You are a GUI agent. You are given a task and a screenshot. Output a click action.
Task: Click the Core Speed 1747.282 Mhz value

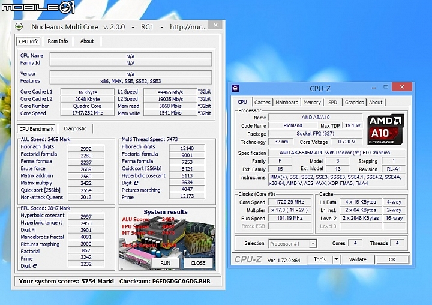tap(88, 113)
